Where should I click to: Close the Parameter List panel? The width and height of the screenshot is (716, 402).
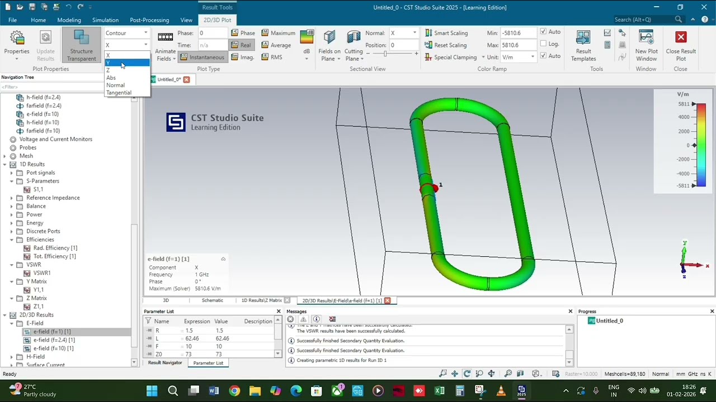tap(279, 312)
